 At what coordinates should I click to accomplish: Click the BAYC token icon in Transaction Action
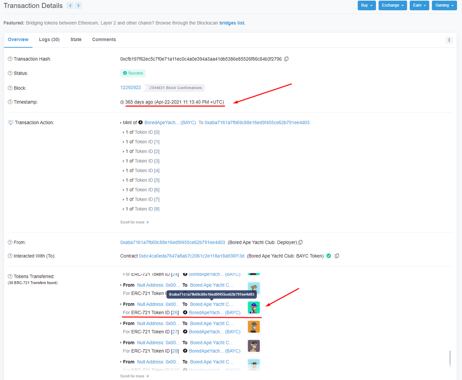(x=141, y=122)
